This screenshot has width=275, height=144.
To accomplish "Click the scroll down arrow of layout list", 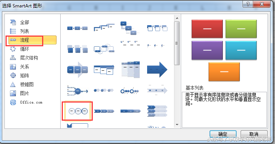I will (x=177, y=125).
